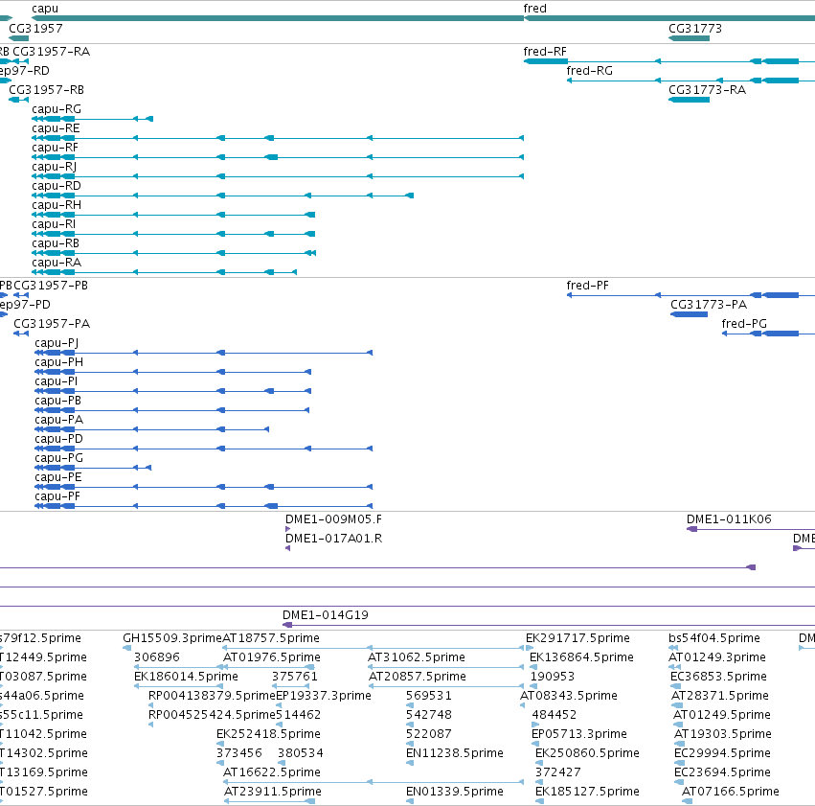Click the AT07166.5prime EST label
Viewport: 815px width, 806px height.
tap(731, 793)
